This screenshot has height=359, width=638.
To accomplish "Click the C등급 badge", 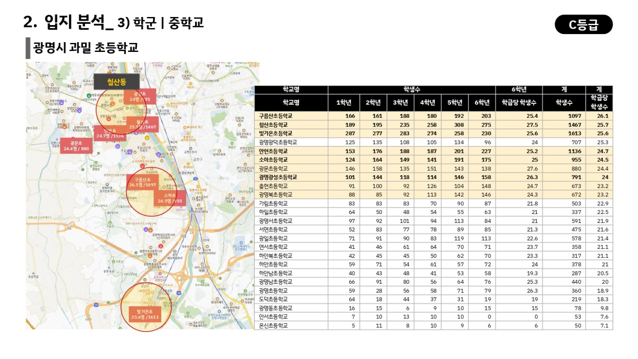I will point(583,25).
